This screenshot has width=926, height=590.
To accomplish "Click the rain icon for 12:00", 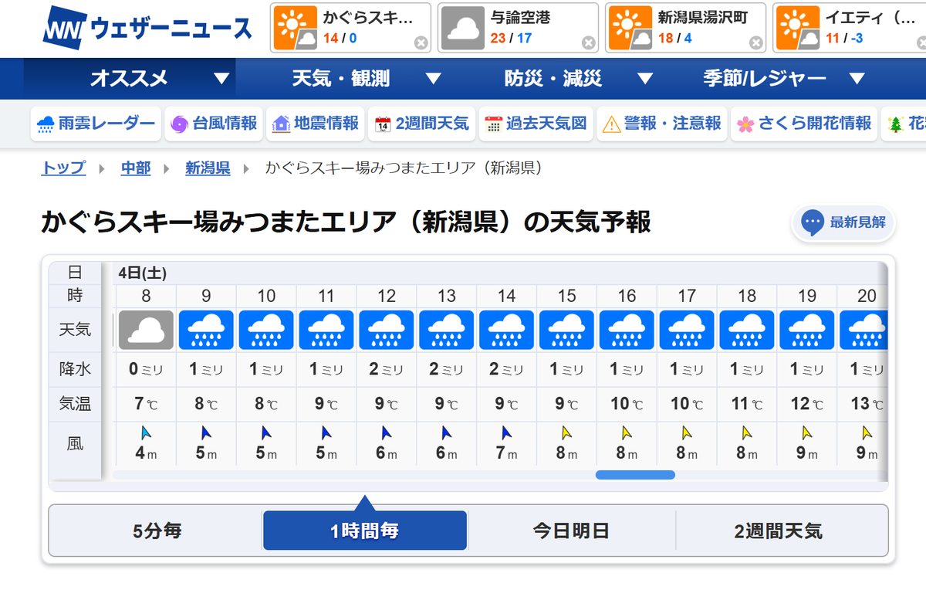I will [x=386, y=330].
